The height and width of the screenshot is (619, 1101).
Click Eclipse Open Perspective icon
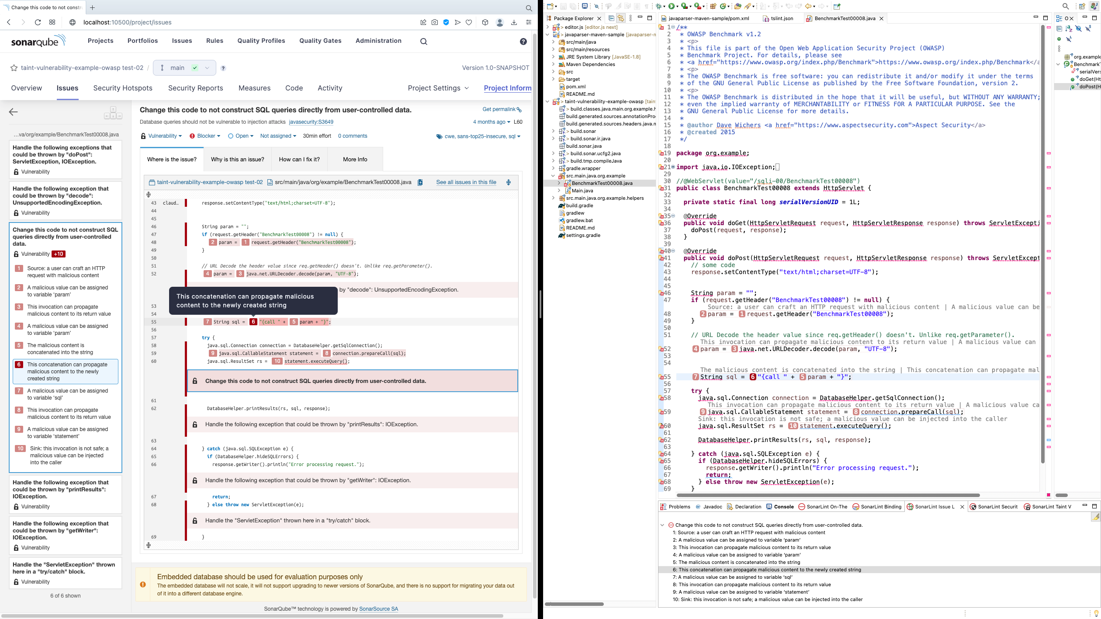click(x=1082, y=6)
